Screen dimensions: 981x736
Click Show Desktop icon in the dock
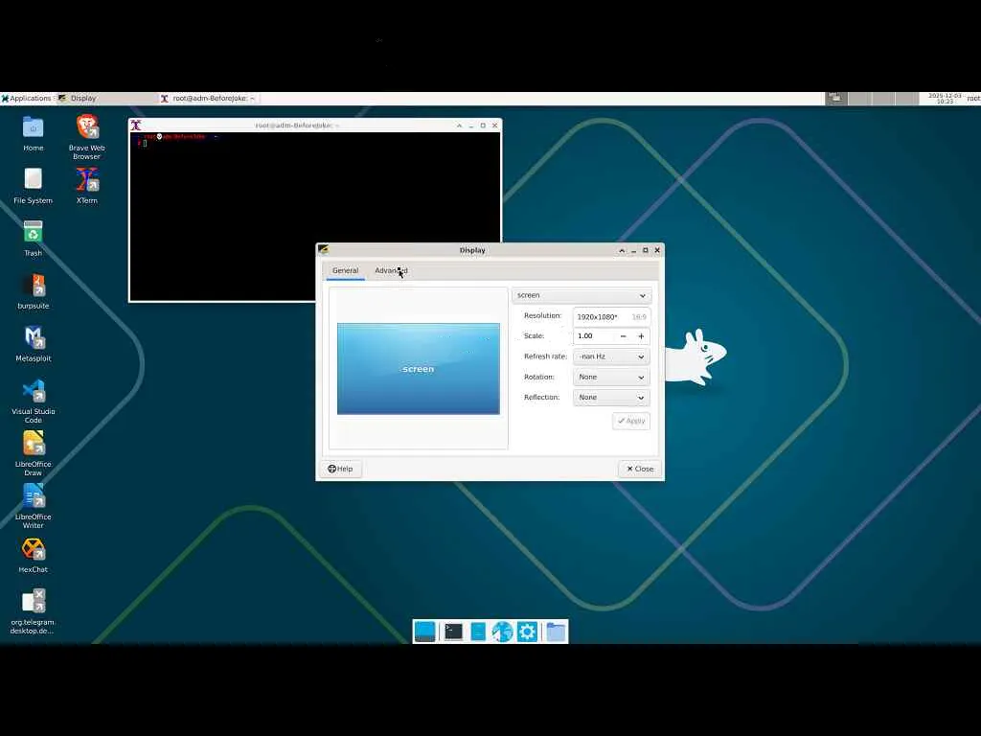424,632
